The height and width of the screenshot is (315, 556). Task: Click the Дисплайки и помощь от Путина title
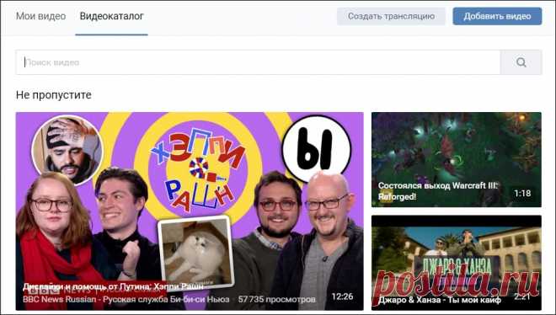[113, 286]
